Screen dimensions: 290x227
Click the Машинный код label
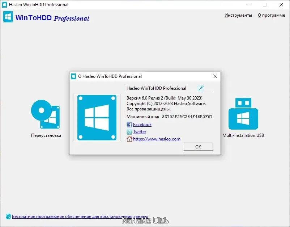(142, 117)
